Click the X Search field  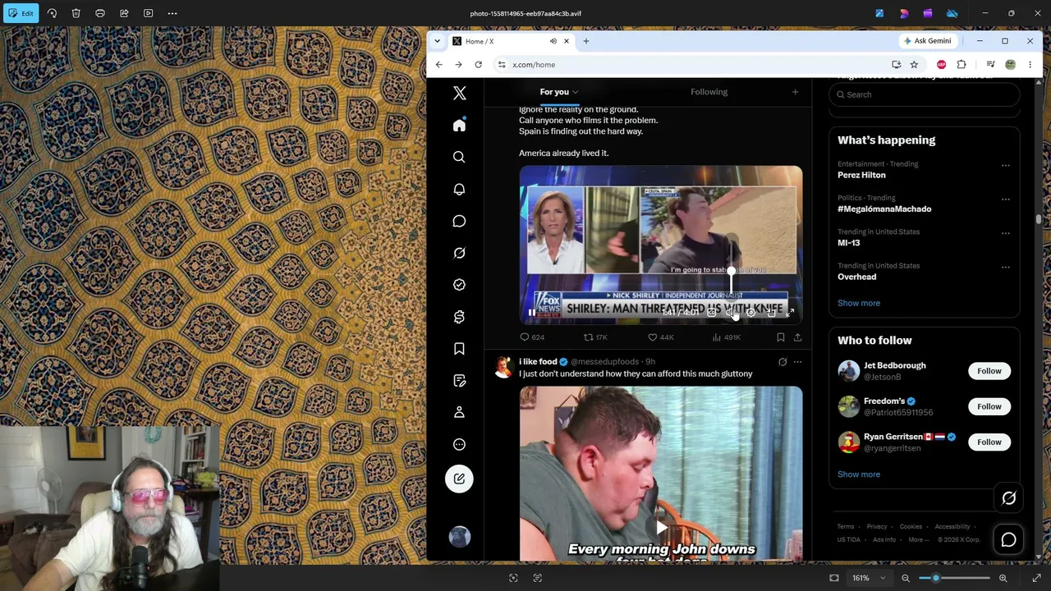tap(924, 94)
